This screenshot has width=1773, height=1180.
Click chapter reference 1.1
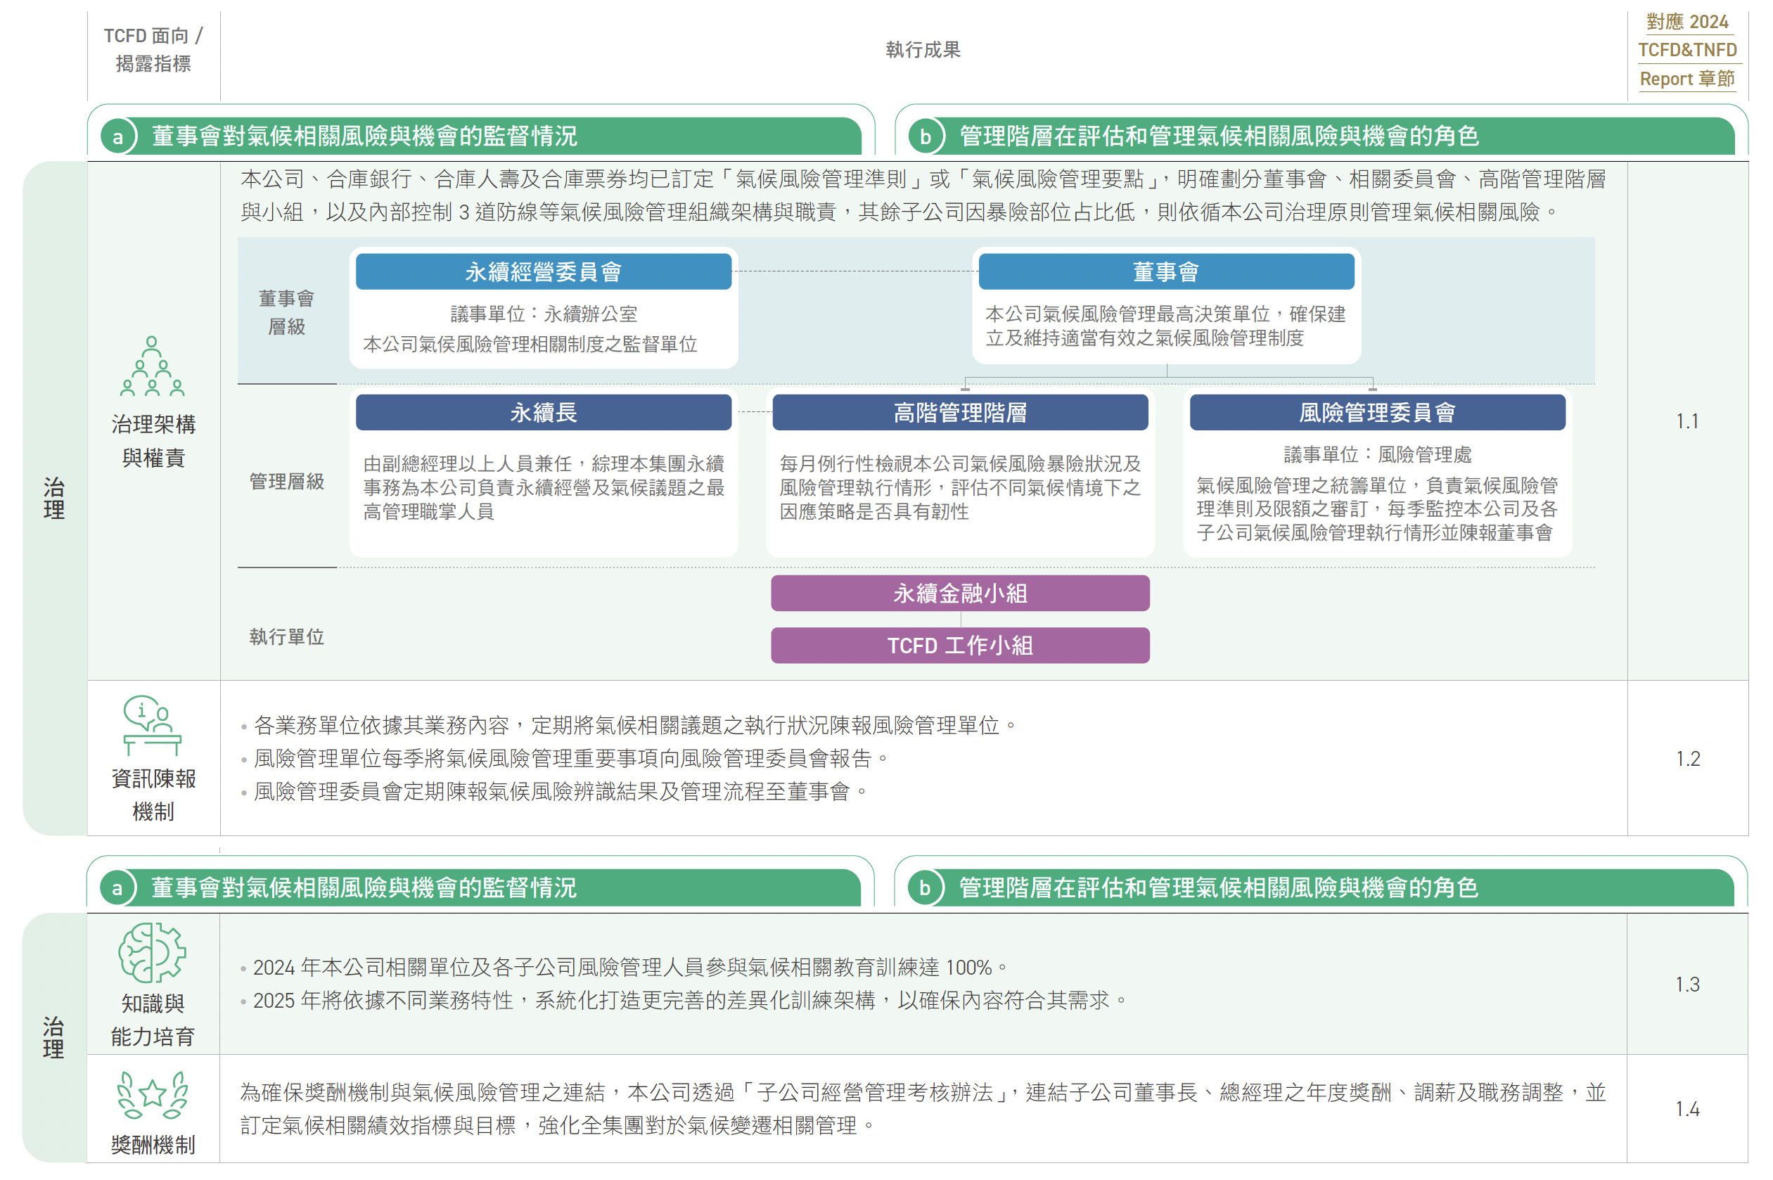coord(1686,421)
